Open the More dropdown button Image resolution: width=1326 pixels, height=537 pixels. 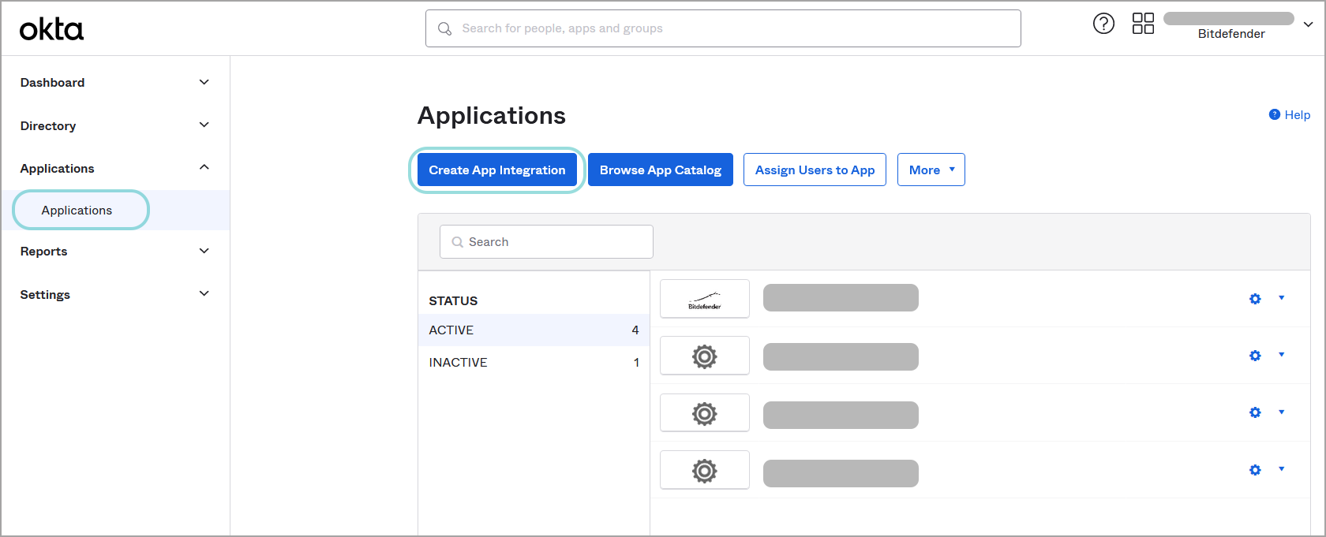[931, 170]
